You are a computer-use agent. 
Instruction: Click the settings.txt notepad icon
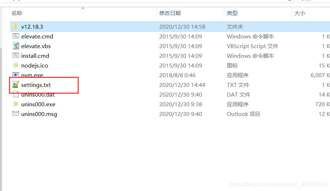(x=16, y=84)
